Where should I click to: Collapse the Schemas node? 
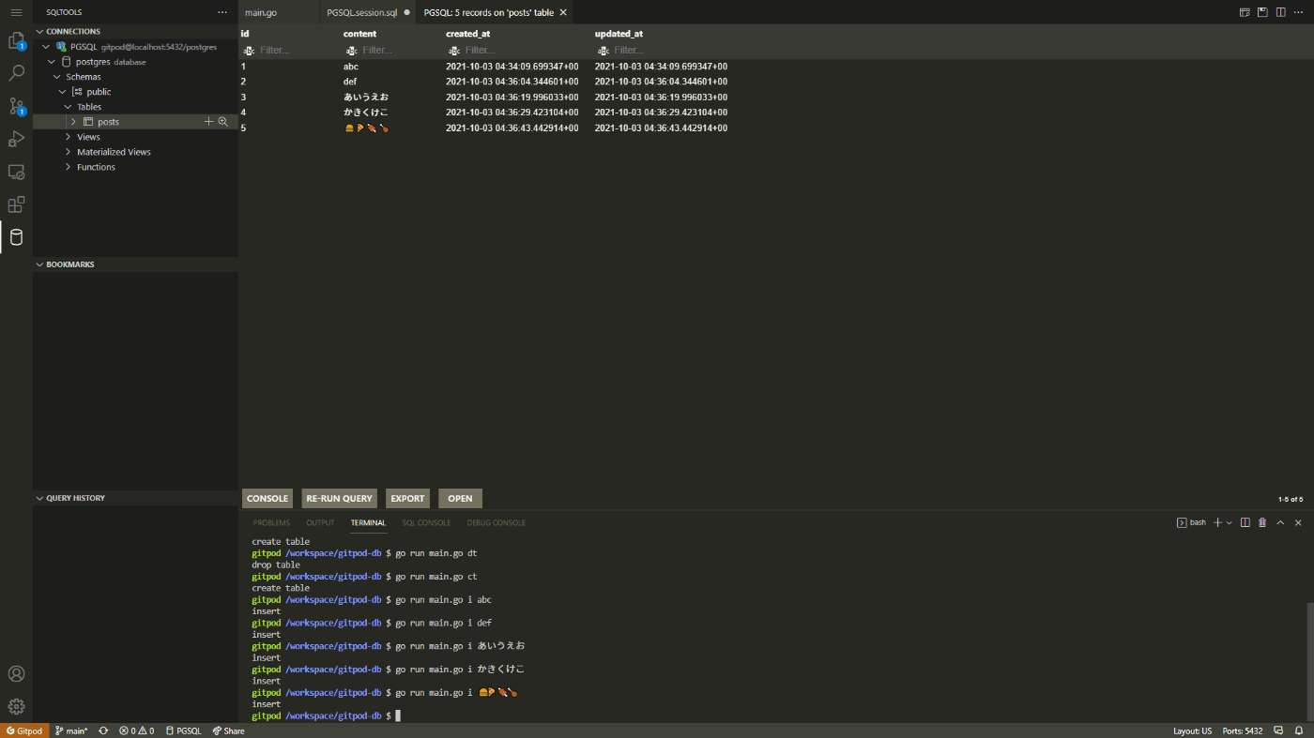[58, 76]
